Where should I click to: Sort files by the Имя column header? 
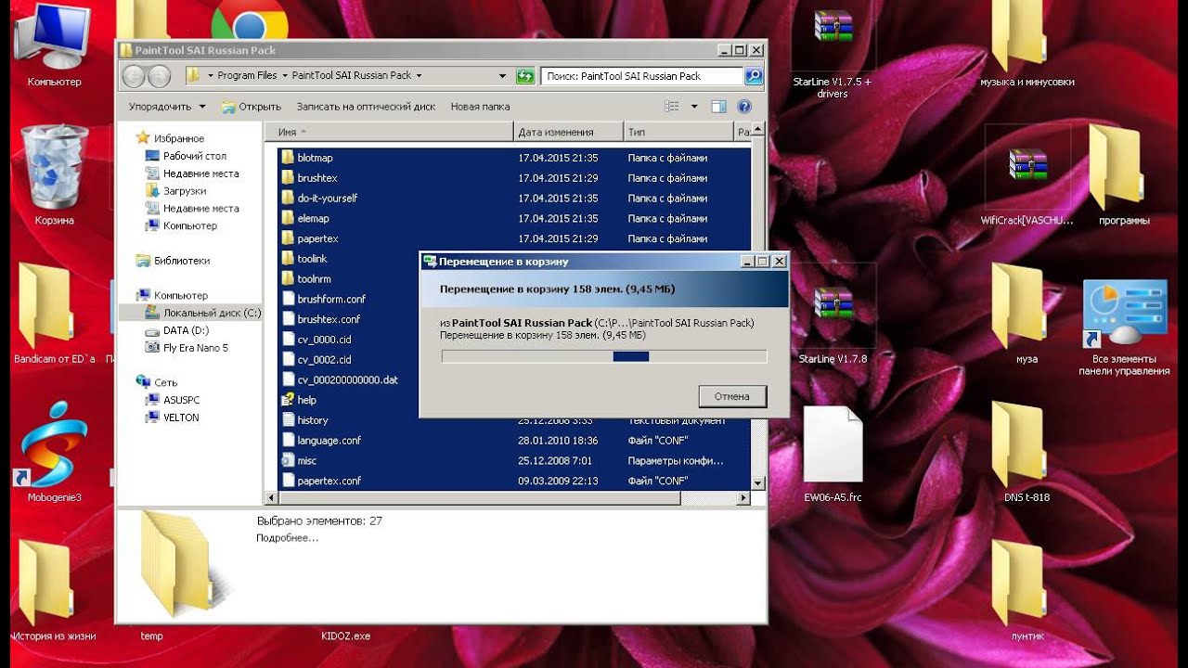390,133
